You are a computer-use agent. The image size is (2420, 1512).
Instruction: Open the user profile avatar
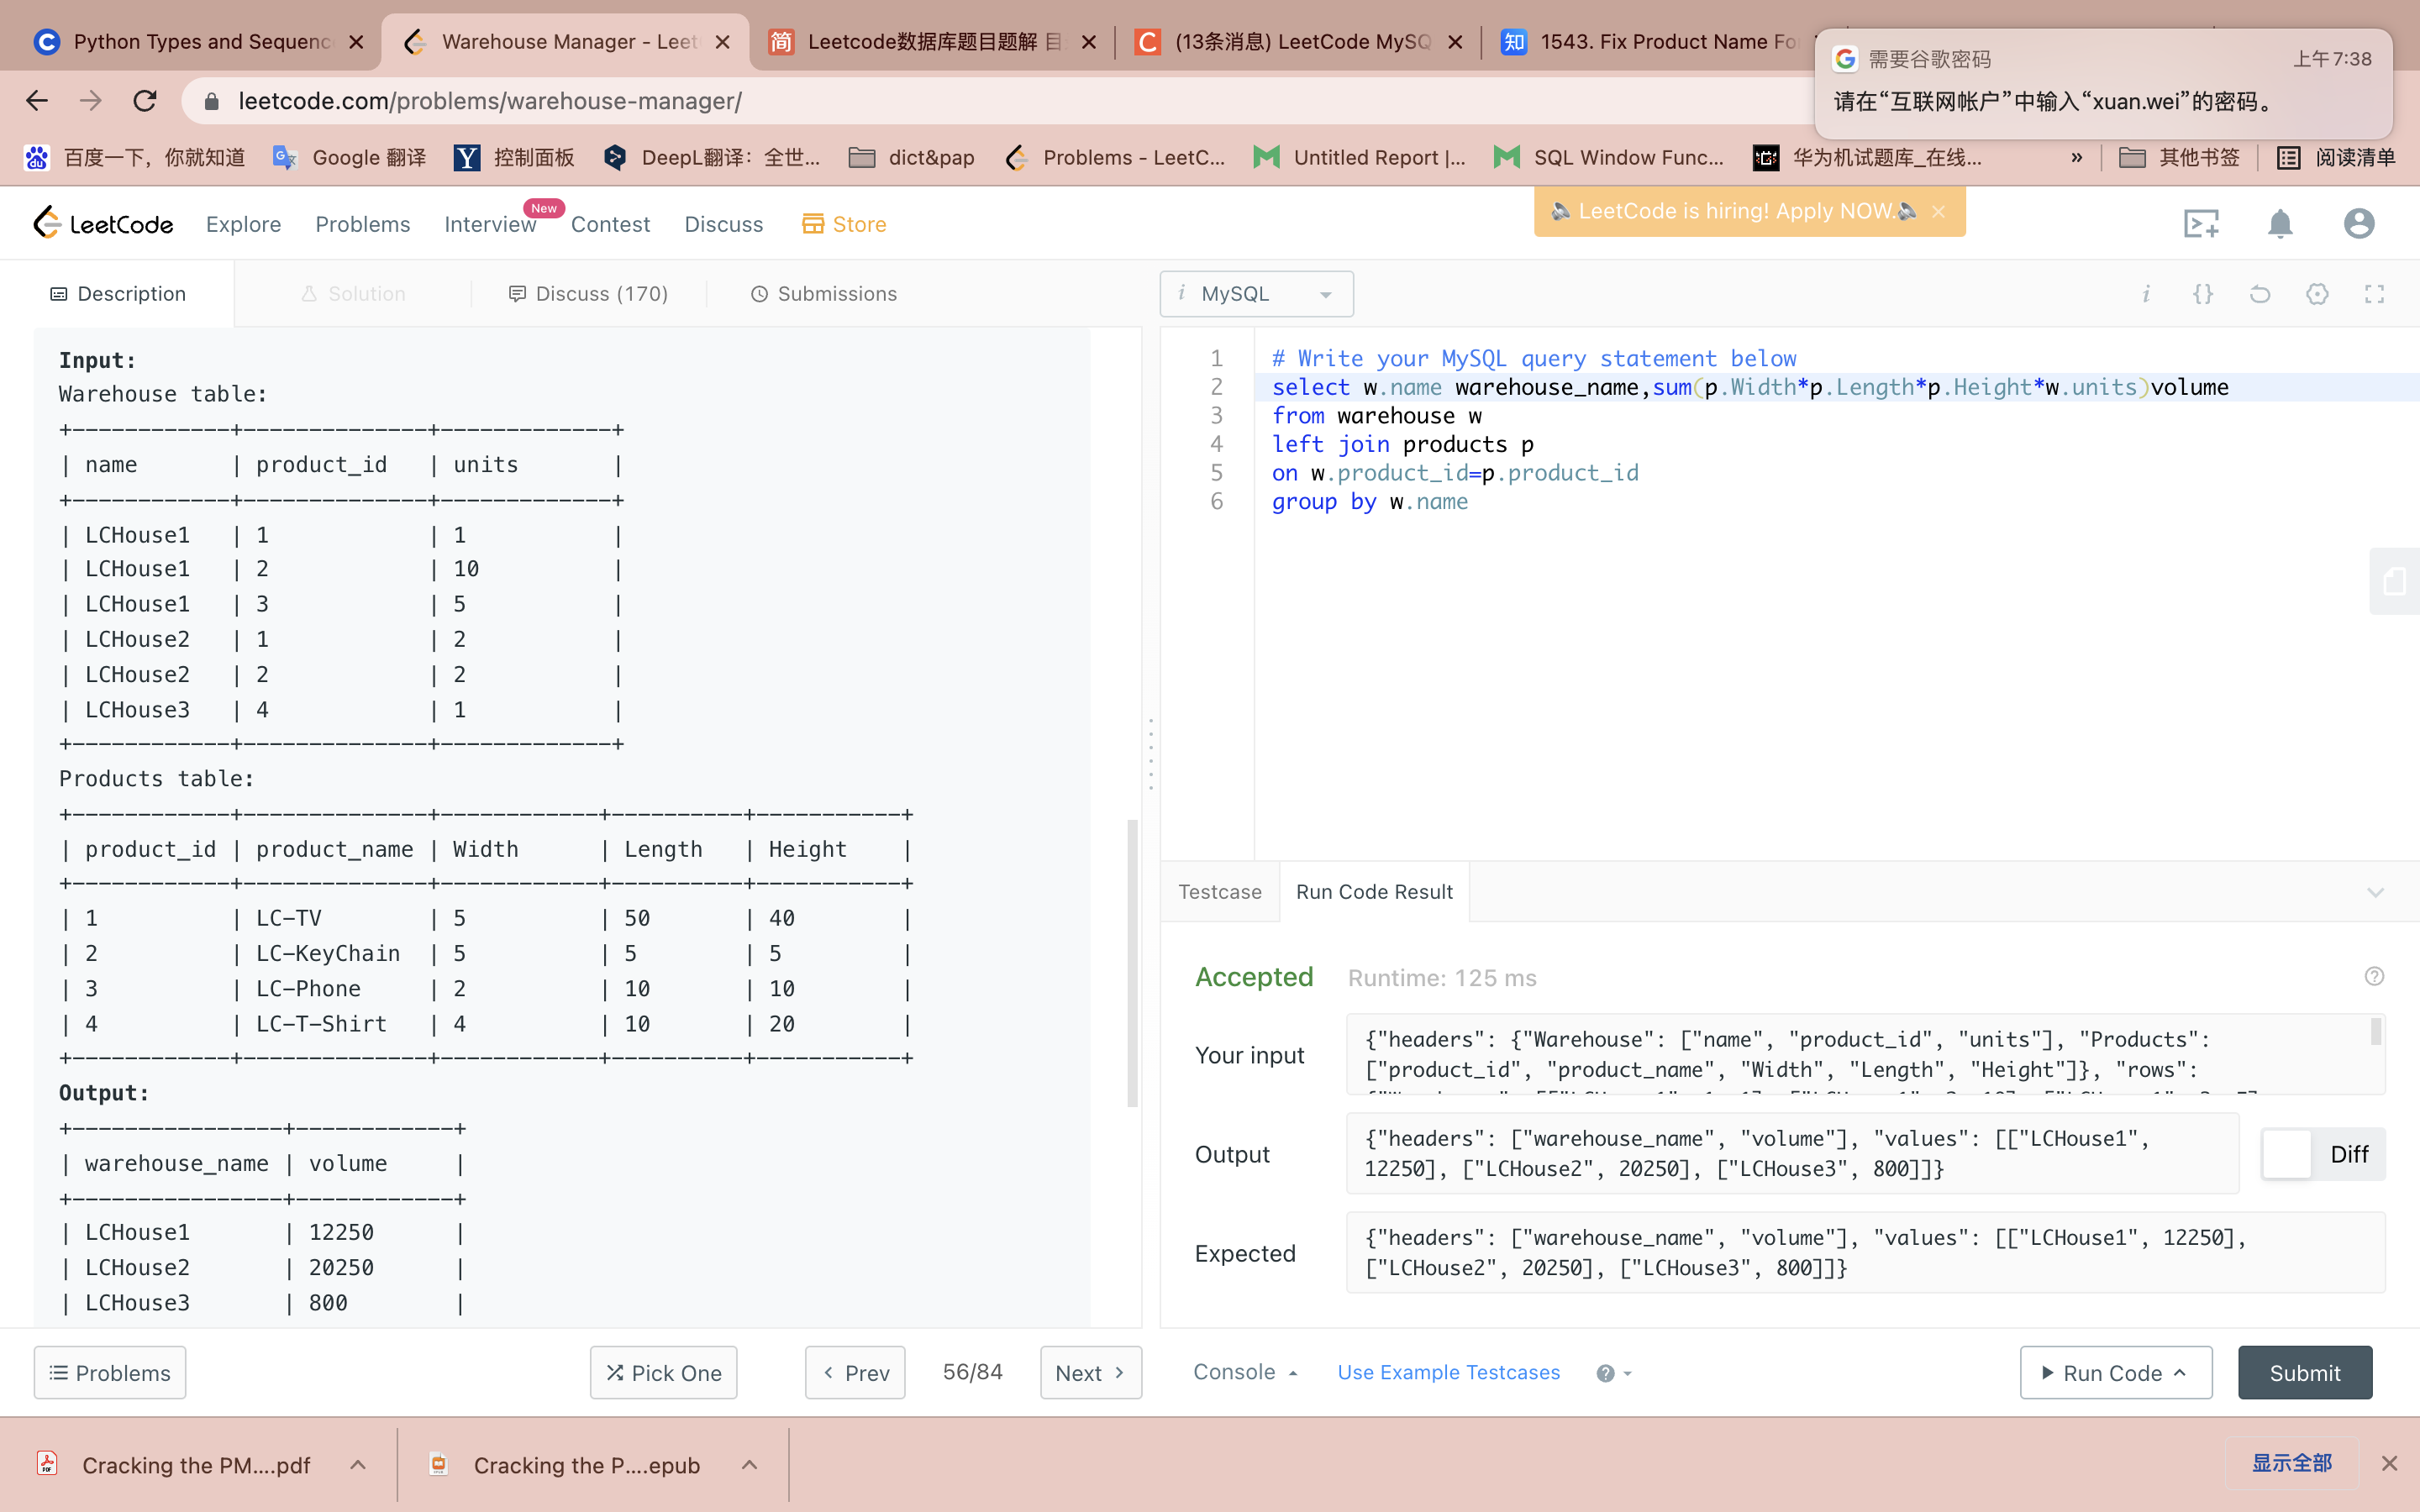pos(2358,224)
